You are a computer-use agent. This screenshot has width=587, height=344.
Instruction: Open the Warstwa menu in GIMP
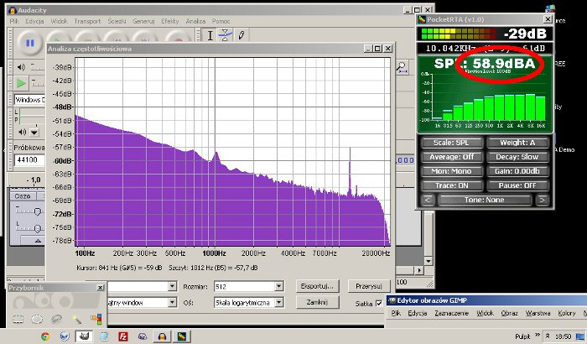pos(538,313)
